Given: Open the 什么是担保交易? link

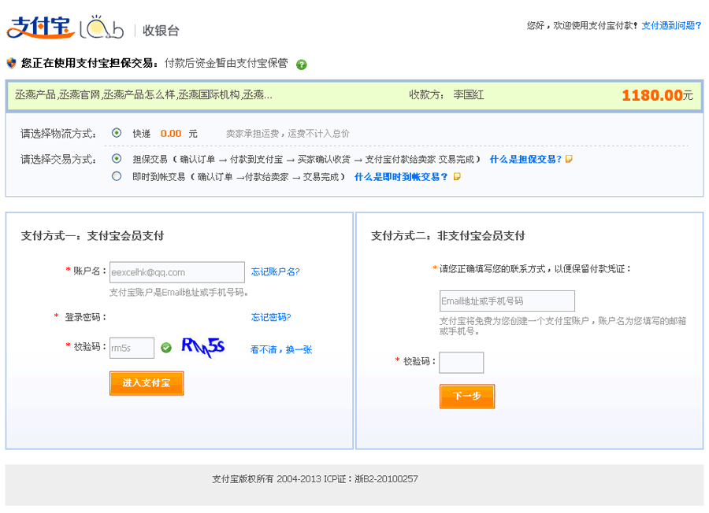Looking at the screenshot, I should [x=526, y=159].
